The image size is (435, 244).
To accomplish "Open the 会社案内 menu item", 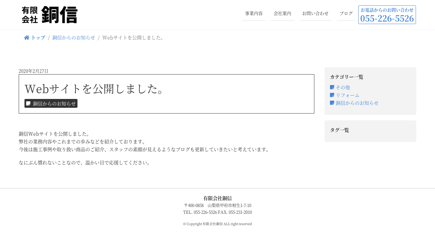I will (x=282, y=14).
